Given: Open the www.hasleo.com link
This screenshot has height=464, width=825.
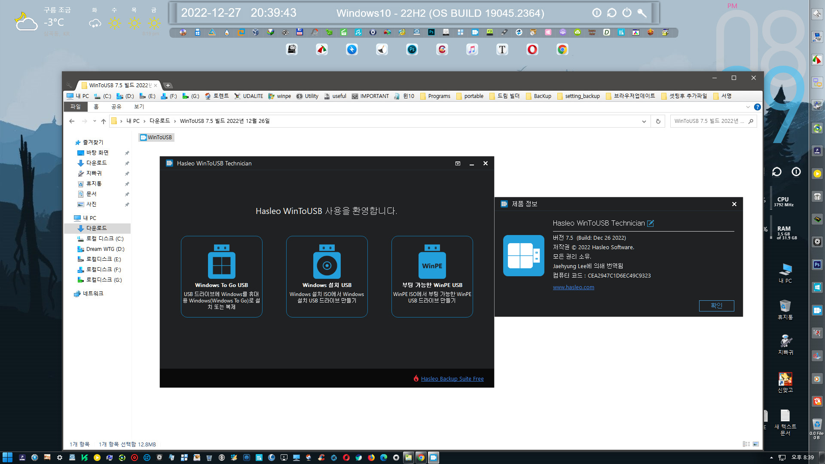Looking at the screenshot, I should click(574, 287).
